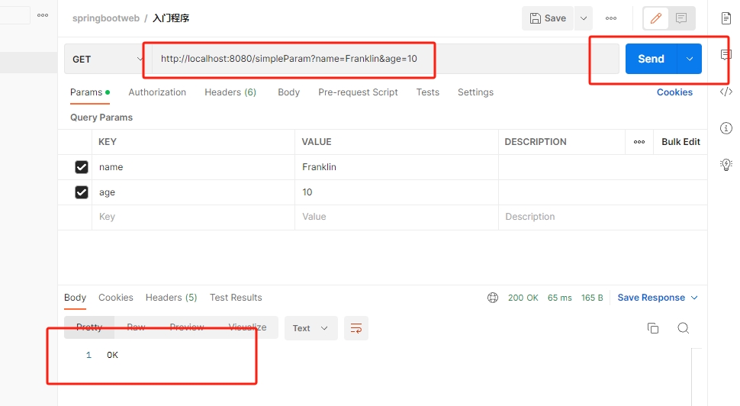Click the empty Key input field

pyautogui.click(x=194, y=217)
